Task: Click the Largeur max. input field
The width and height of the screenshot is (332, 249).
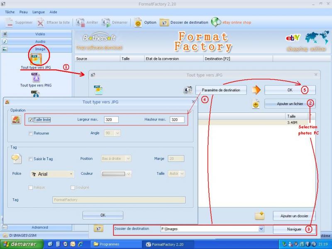Action: pyautogui.click(x=111, y=120)
